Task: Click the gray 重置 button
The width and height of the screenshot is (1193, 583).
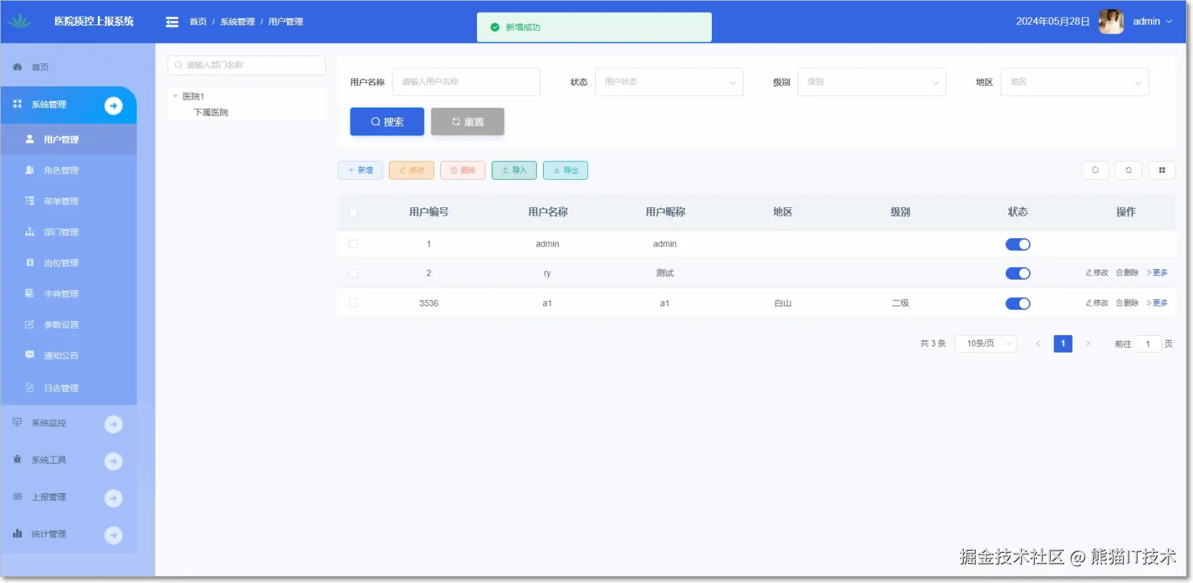Action: 468,122
